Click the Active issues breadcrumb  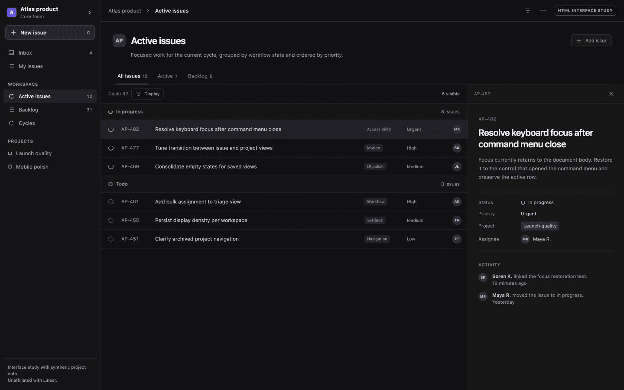click(172, 11)
